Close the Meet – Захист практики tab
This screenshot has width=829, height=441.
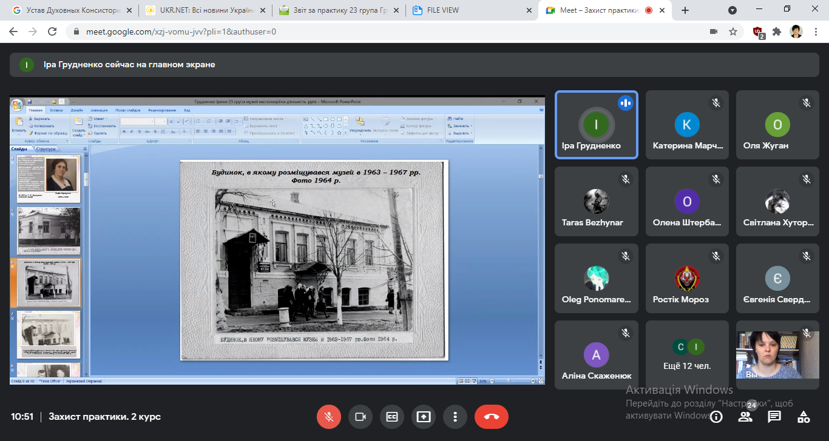tap(662, 10)
